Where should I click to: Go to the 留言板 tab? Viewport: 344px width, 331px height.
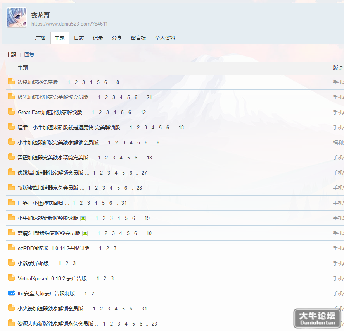point(138,38)
